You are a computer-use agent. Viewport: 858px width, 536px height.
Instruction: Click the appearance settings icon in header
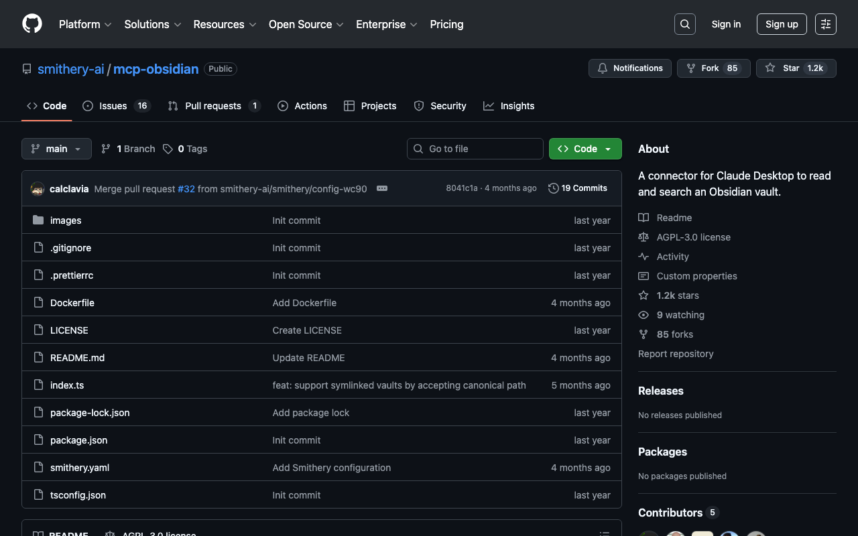click(825, 24)
